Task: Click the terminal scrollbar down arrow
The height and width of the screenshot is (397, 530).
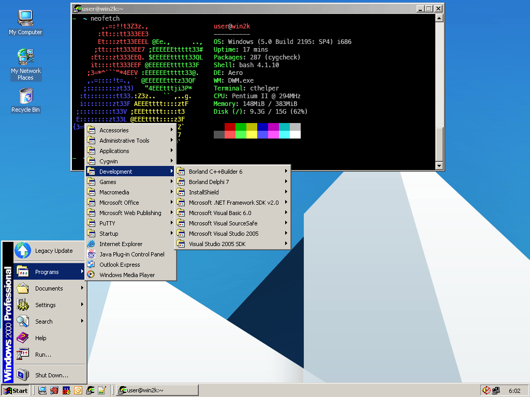Action: tap(439, 165)
